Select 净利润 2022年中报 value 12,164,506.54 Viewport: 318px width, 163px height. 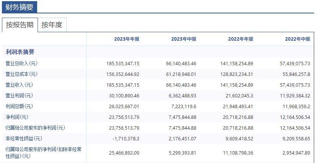tap(295, 117)
